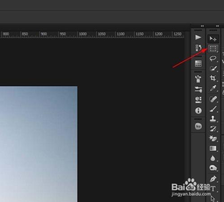Select the Move tool
The image size is (224, 202).
213,39
